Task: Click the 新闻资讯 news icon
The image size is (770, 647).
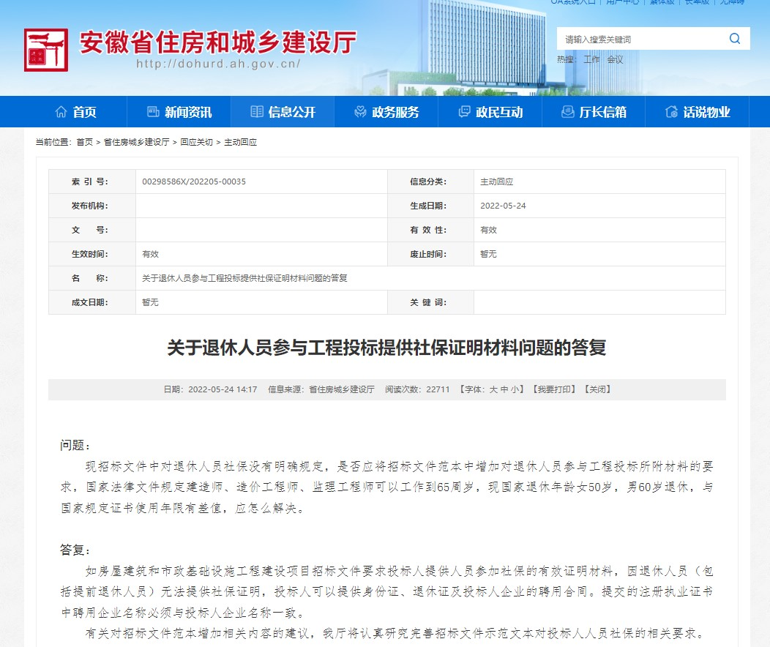Action: point(153,112)
